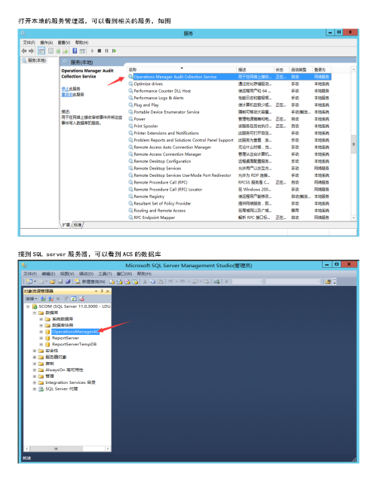Click the Start Service play icon
377x484 pixels.
click(92, 51)
